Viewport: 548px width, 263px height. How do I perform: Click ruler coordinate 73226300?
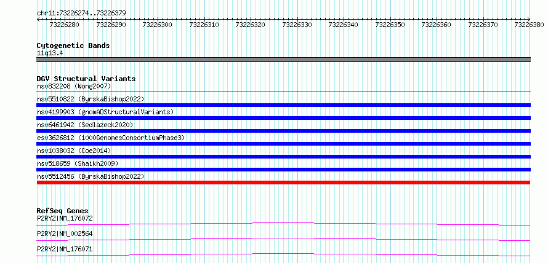(157, 25)
